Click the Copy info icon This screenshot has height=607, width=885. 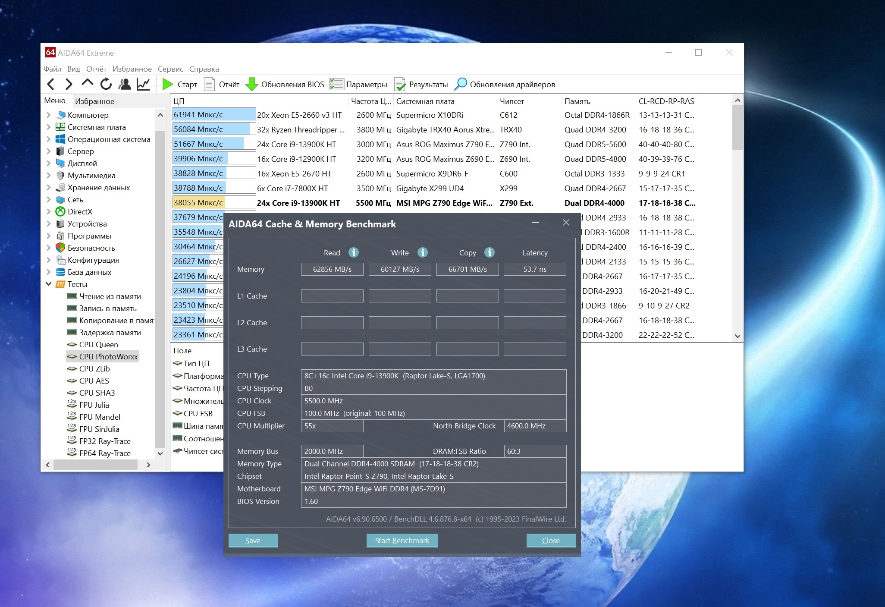(x=489, y=252)
